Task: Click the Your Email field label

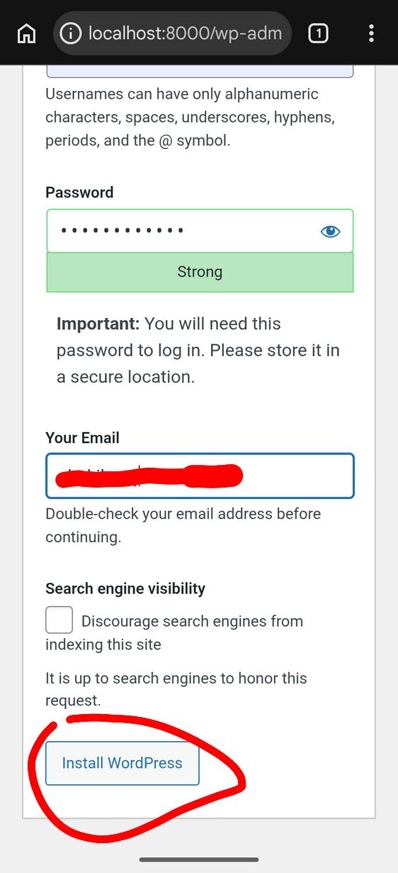Action: coord(82,437)
